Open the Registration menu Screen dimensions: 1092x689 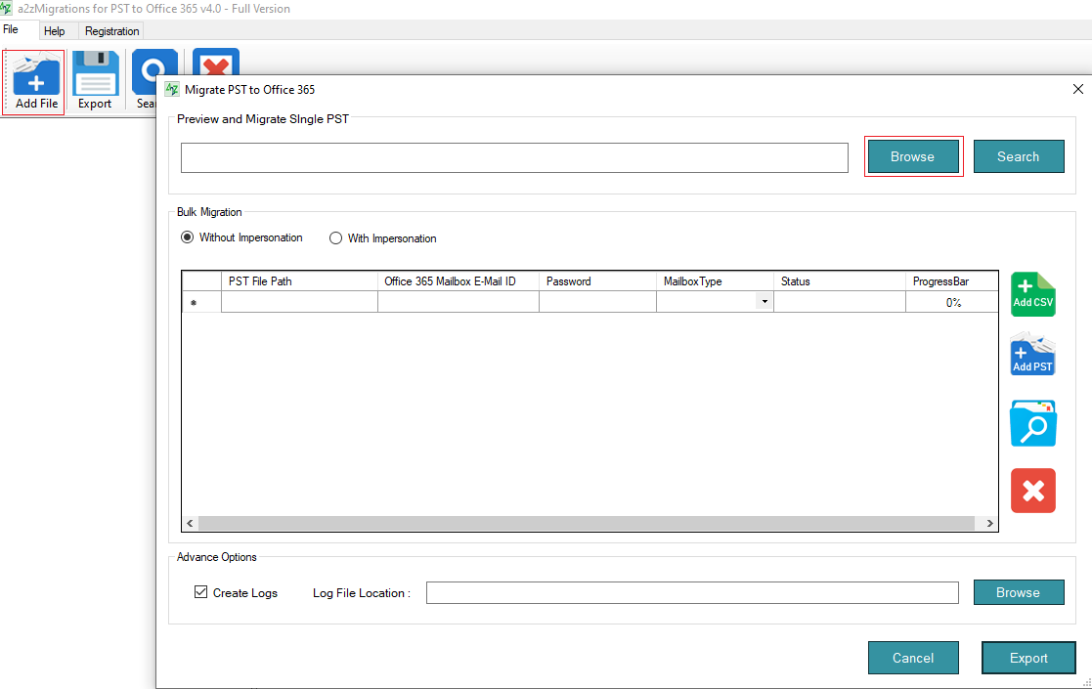point(112,30)
